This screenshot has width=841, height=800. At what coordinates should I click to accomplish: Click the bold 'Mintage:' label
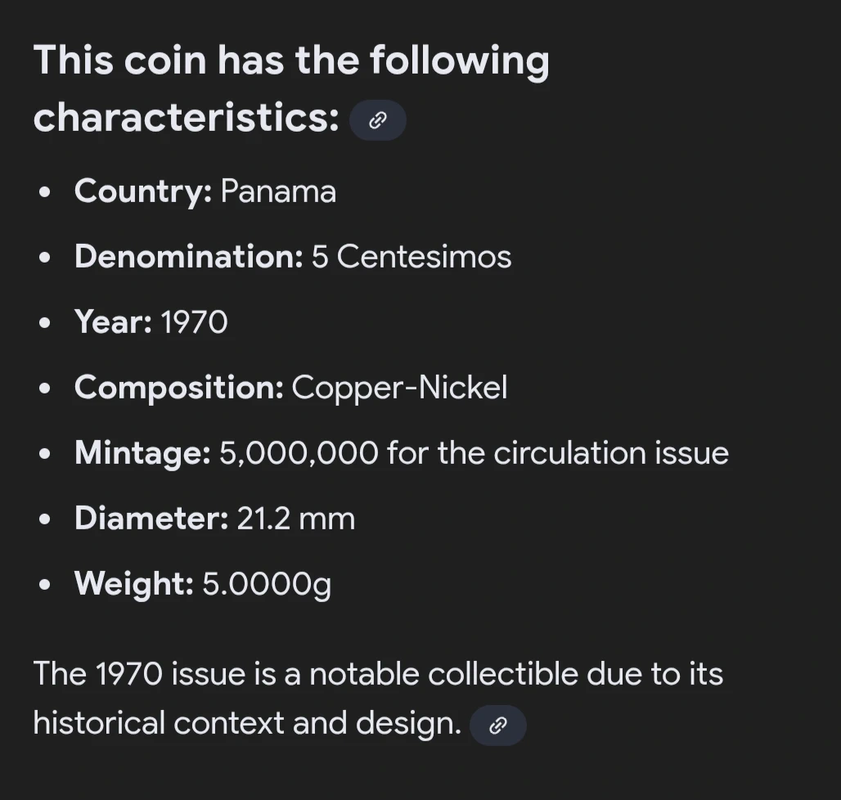point(142,453)
